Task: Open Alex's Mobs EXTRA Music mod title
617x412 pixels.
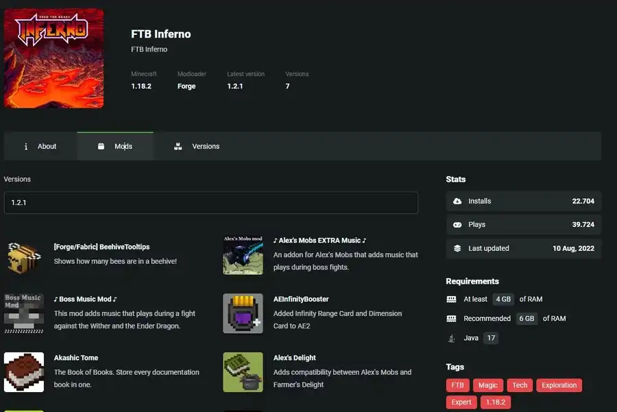Action: point(319,241)
